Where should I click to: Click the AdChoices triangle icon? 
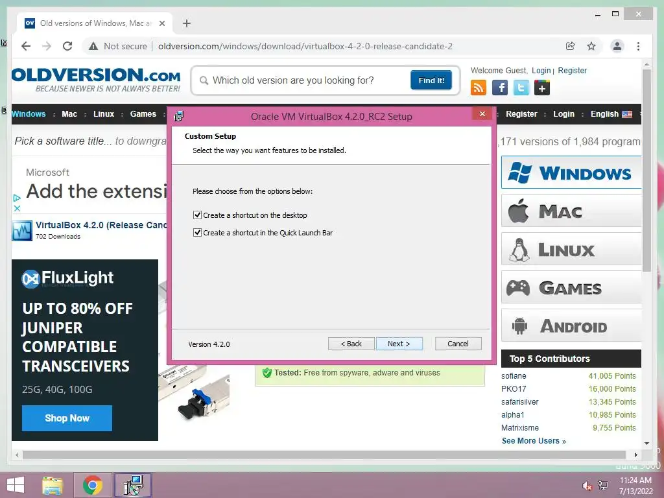(17, 198)
